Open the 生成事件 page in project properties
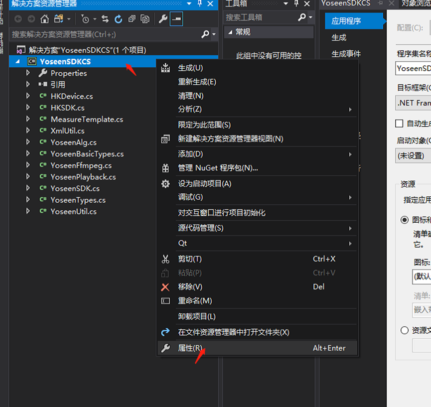The height and width of the screenshot is (407, 431). tap(346, 54)
